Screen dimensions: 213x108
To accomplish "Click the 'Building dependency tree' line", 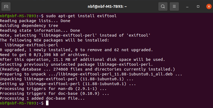I will pos(29,26).
